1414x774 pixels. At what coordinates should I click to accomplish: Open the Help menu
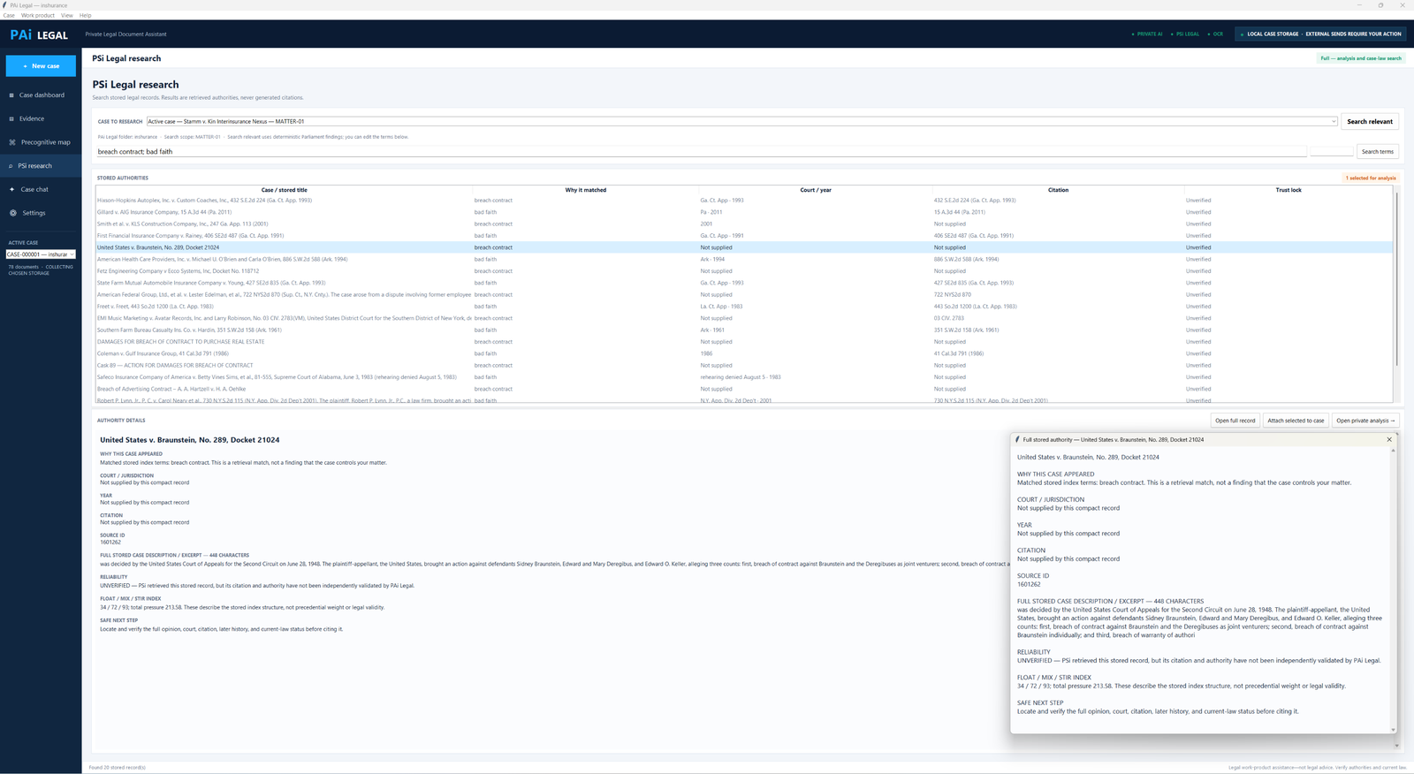tap(86, 15)
